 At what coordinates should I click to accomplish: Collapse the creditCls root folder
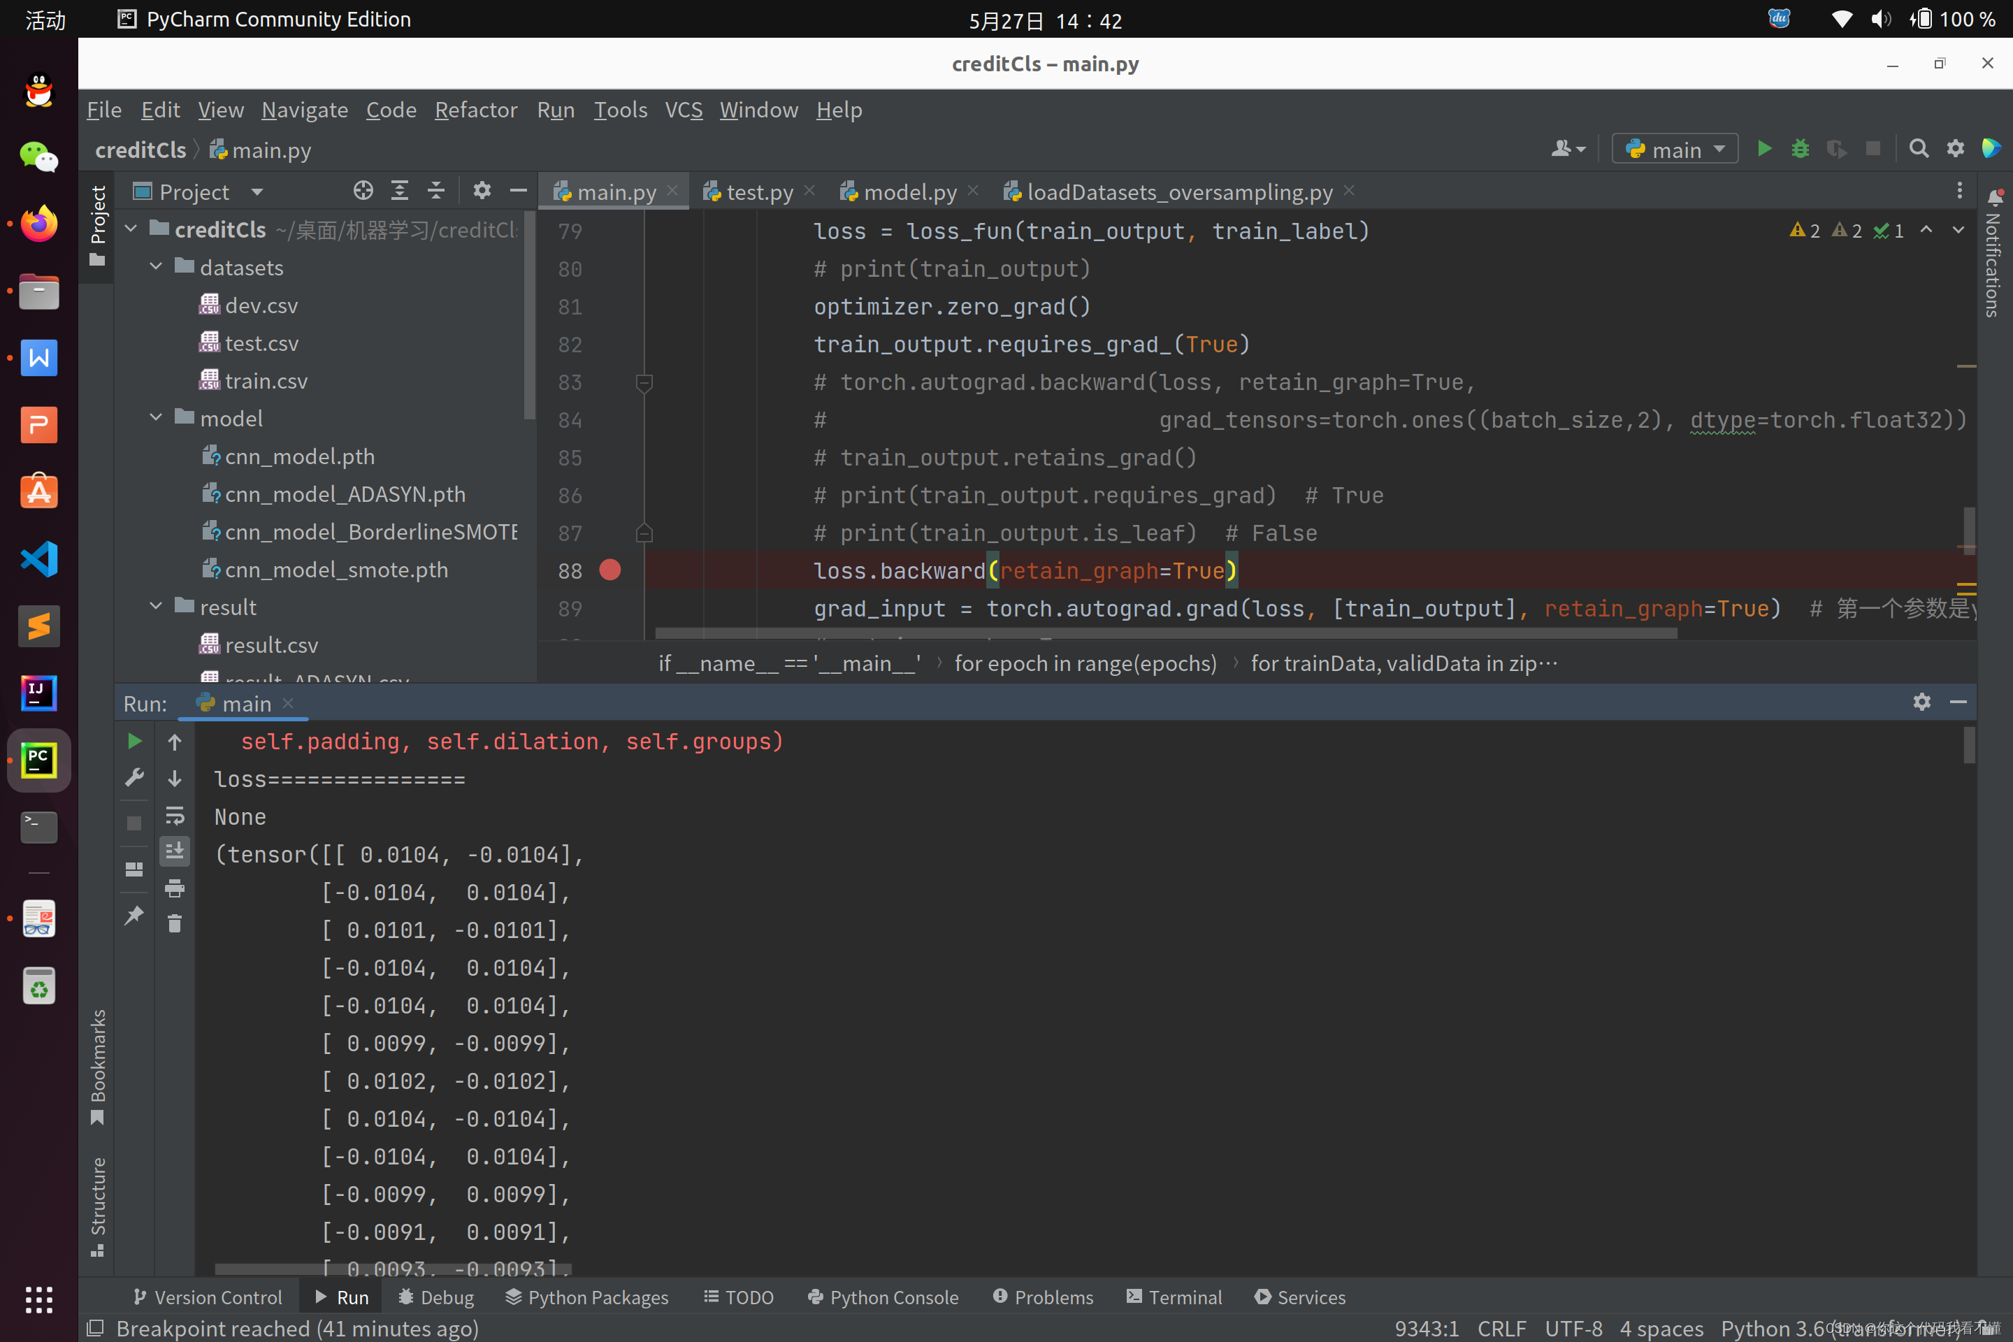click(x=131, y=229)
